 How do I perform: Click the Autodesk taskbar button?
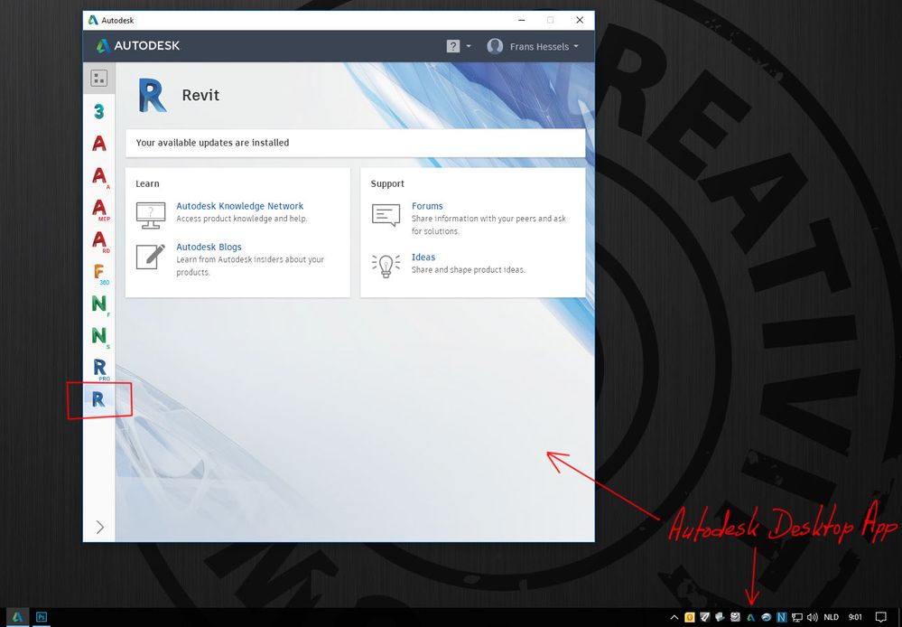click(x=18, y=617)
